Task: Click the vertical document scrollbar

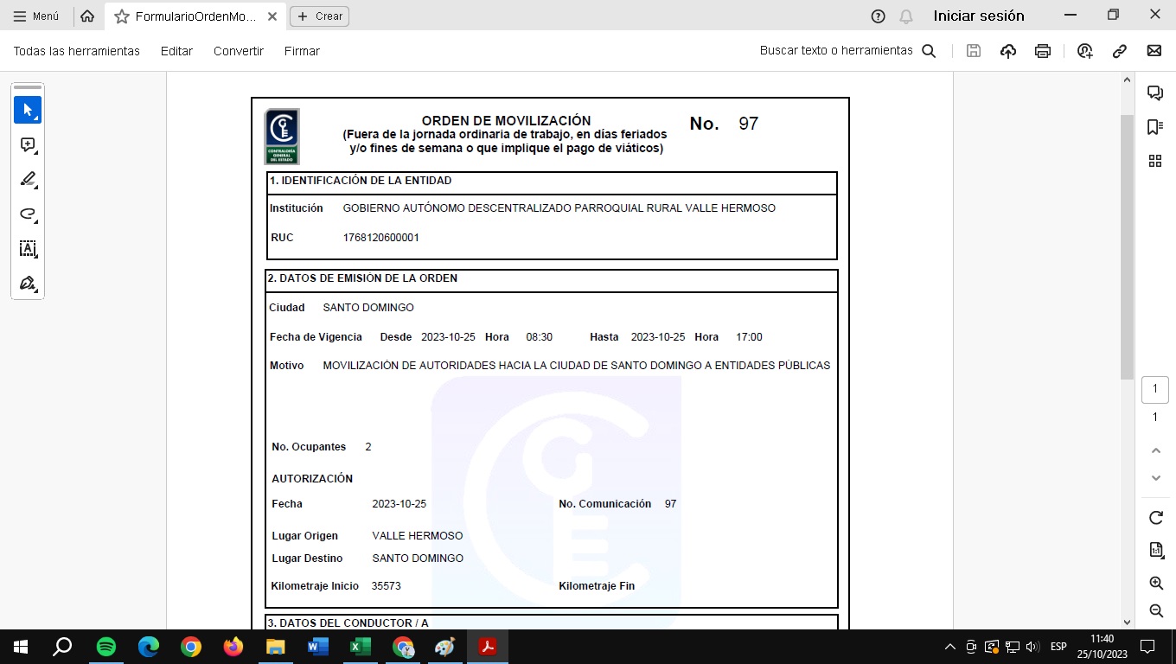Action: click(1127, 246)
